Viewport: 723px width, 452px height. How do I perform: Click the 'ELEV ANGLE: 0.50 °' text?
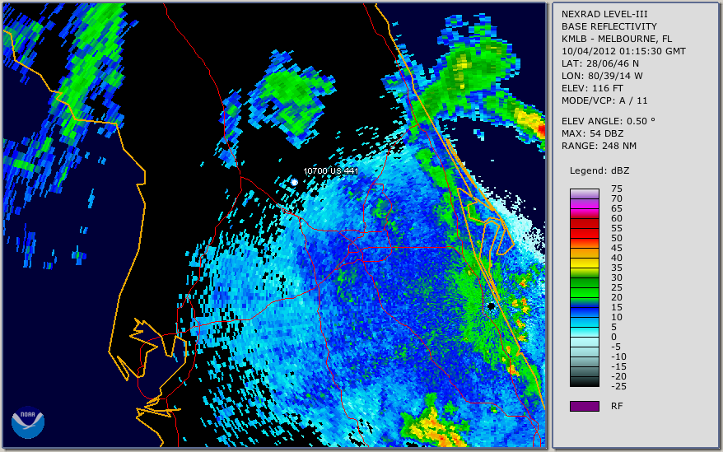tap(609, 121)
